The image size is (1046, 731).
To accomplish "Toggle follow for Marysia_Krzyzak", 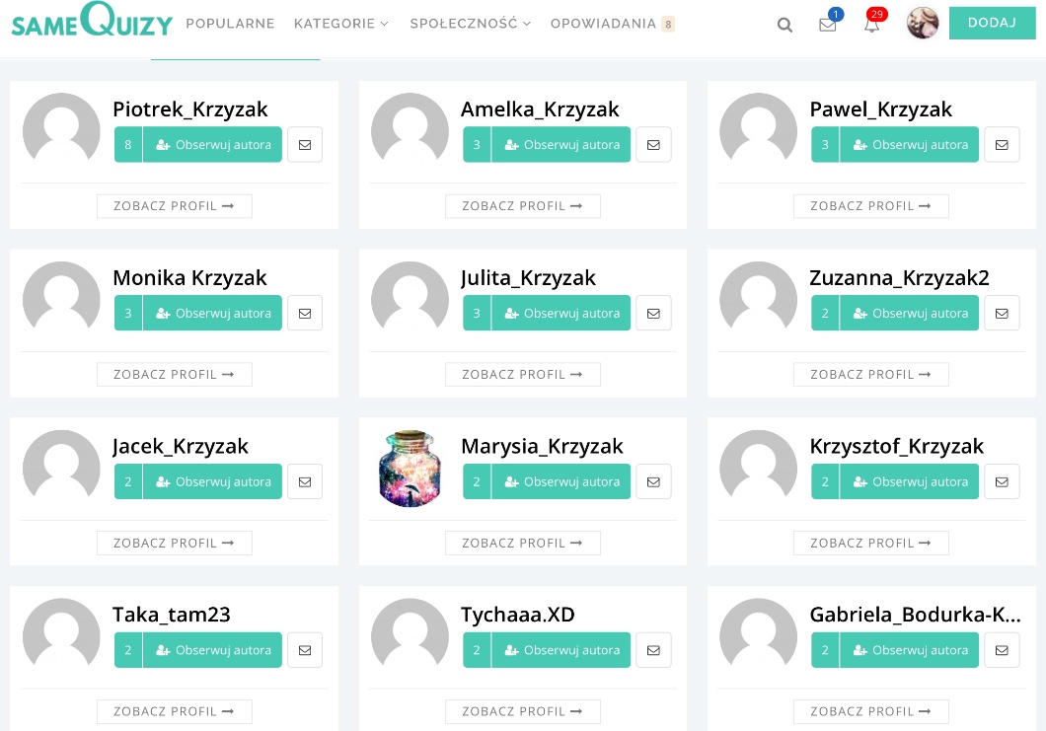I will tap(560, 482).
